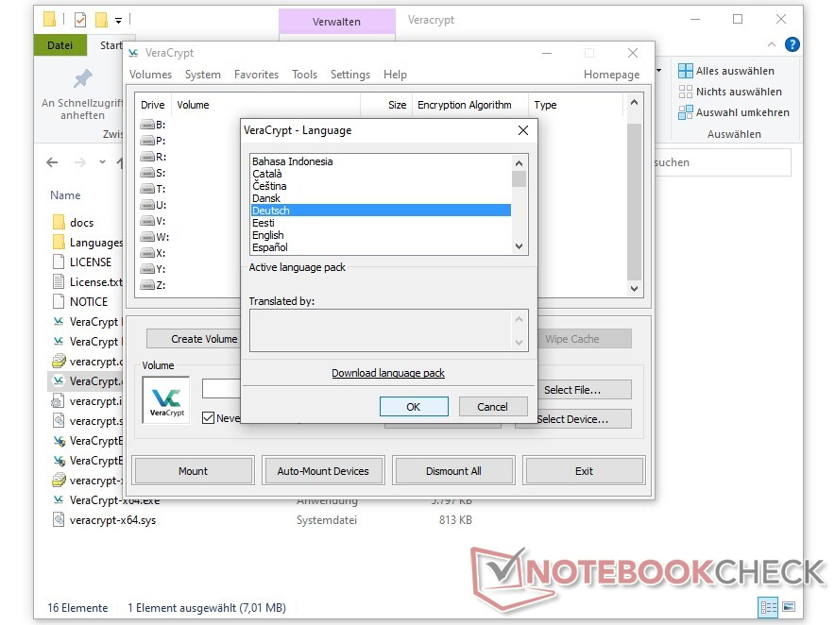Click the Select File button
Viewport: 835px width, 625px height.
click(584, 390)
